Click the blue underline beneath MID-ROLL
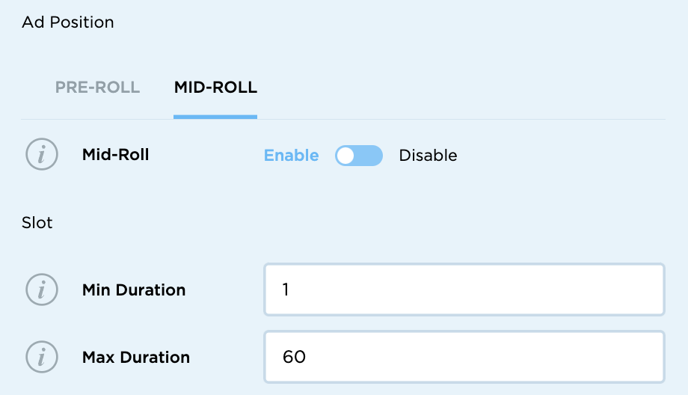Screen dimensions: 688x395 click(x=215, y=117)
